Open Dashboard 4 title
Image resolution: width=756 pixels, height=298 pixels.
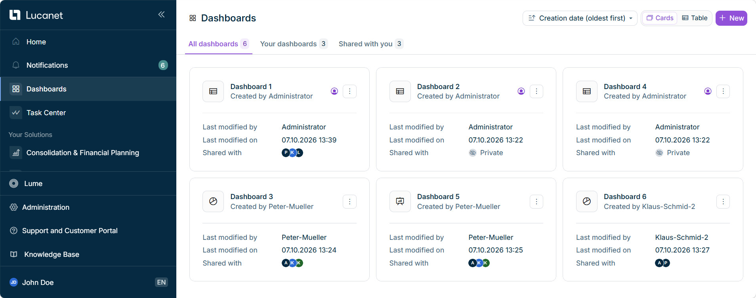[625, 87]
